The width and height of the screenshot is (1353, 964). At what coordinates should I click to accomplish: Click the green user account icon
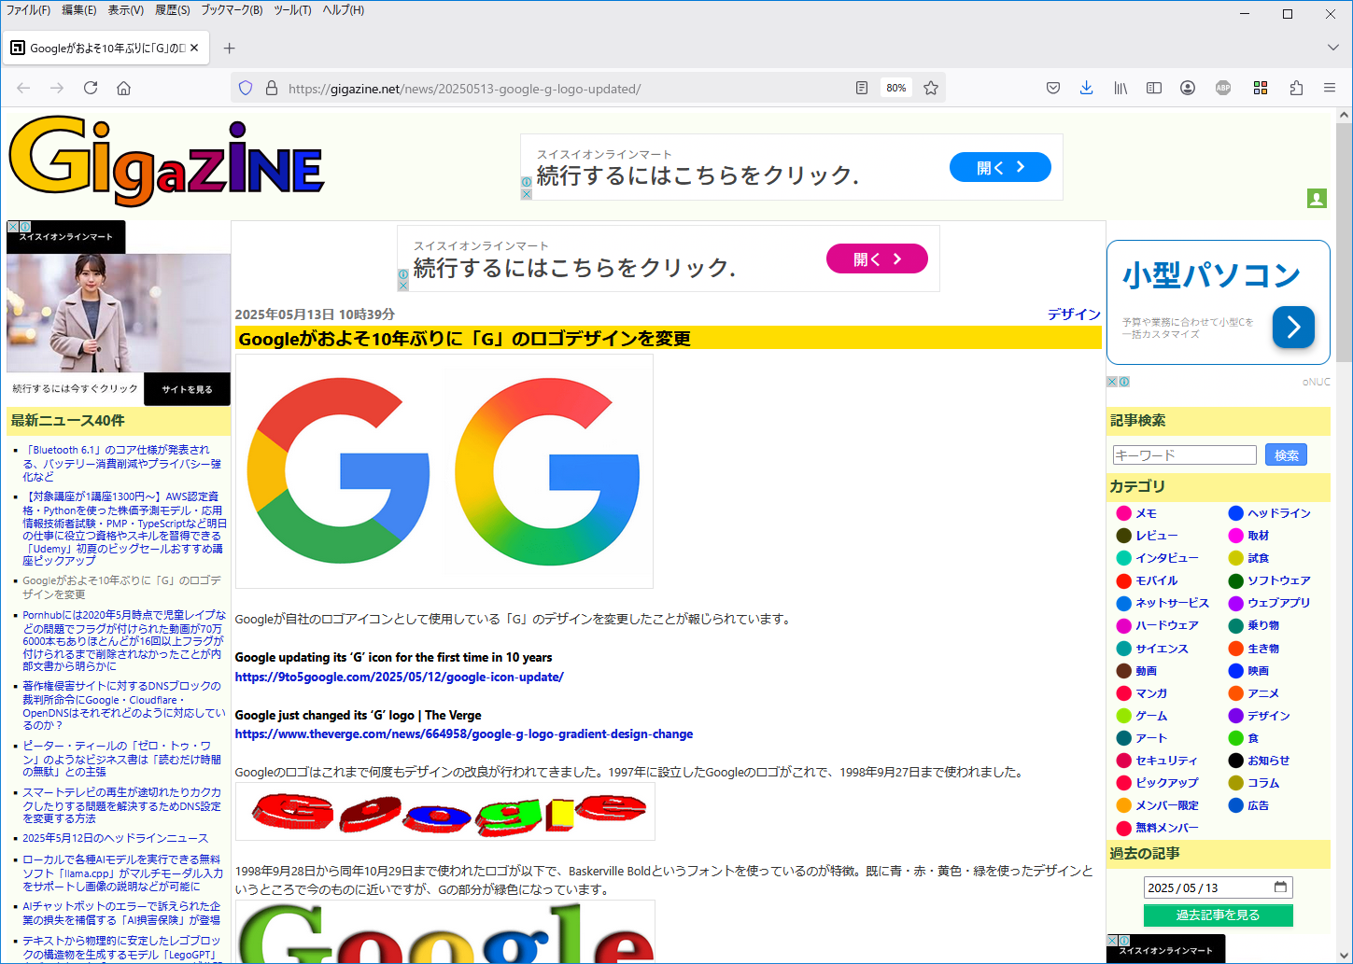pyautogui.click(x=1317, y=198)
